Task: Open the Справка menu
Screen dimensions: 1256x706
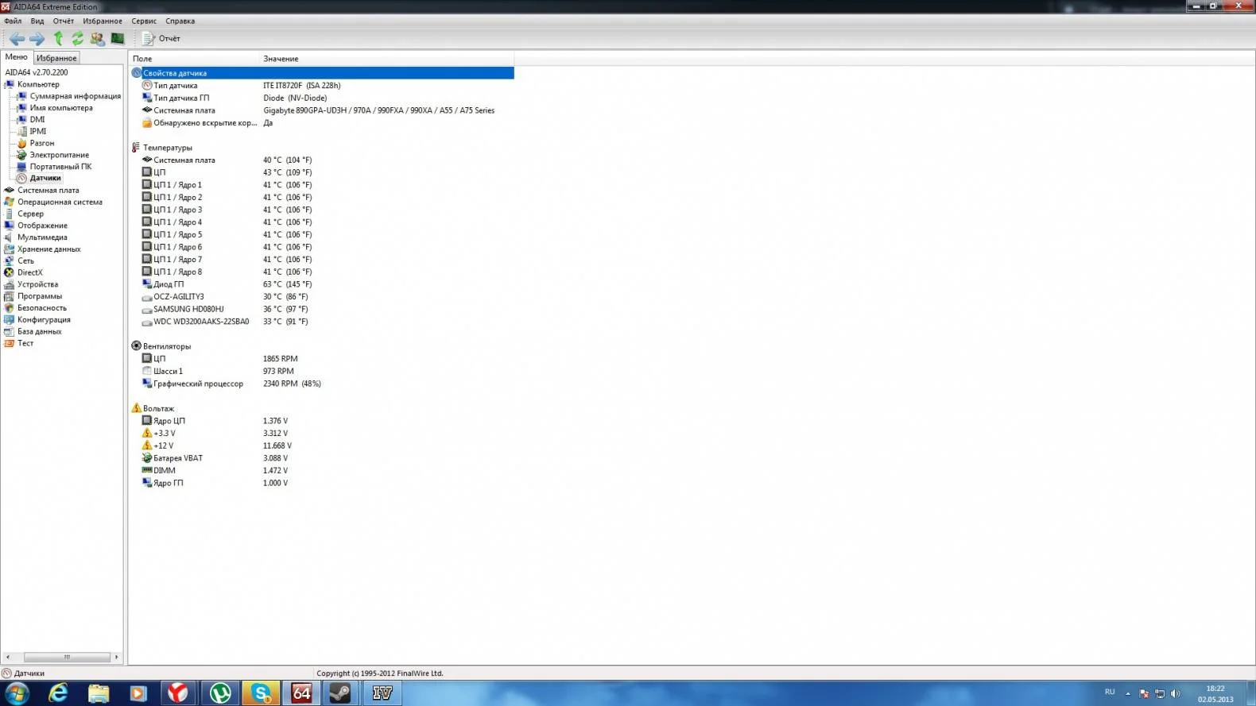Action: tap(180, 21)
